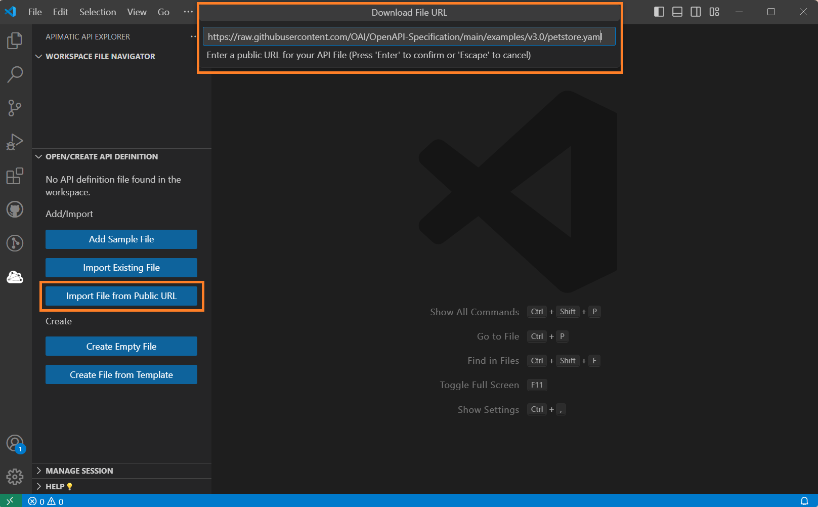Select the APIMatic cloud icon
Image resolution: width=818 pixels, height=507 pixels.
tap(15, 277)
